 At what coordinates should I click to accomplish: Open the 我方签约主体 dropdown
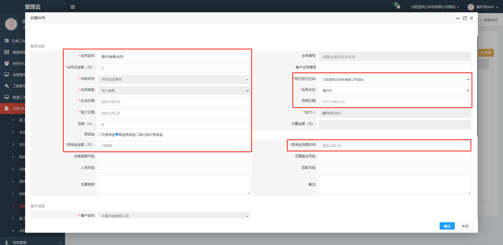(395, 79)
